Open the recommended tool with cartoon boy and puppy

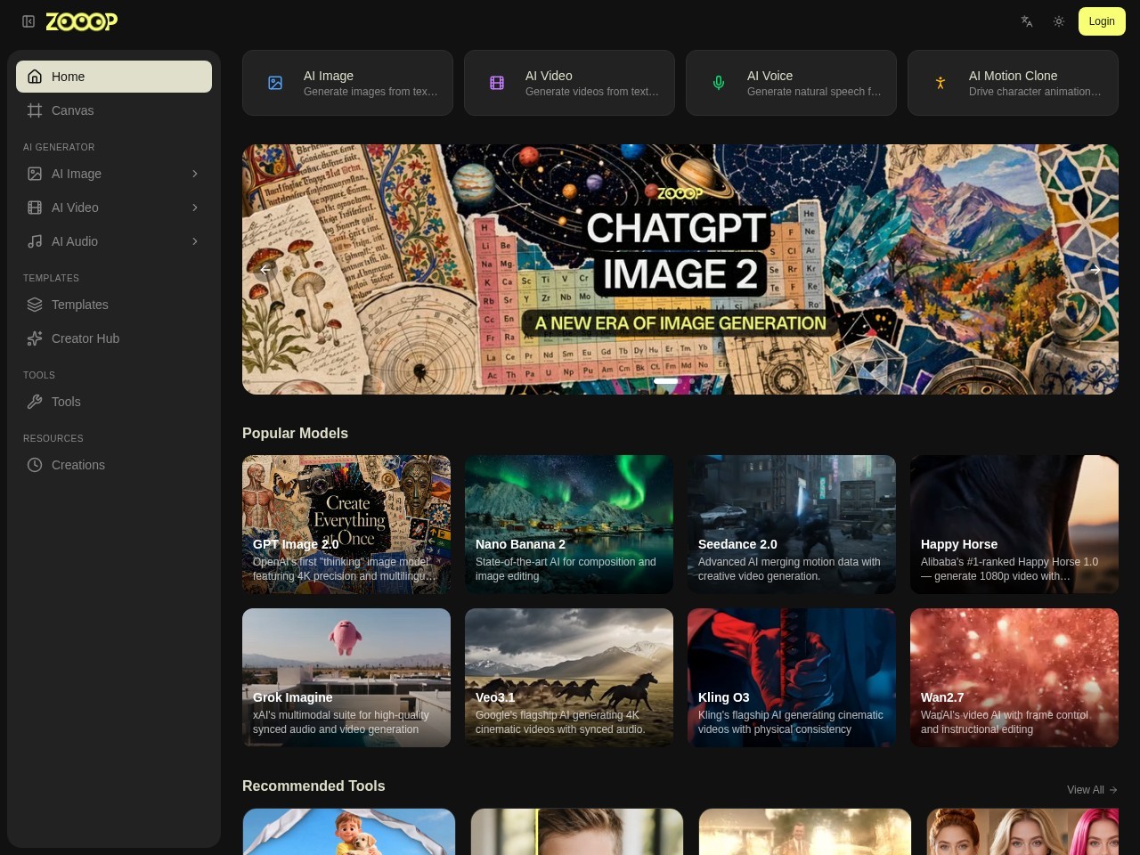pyautogui.click(x=349, y=832)
